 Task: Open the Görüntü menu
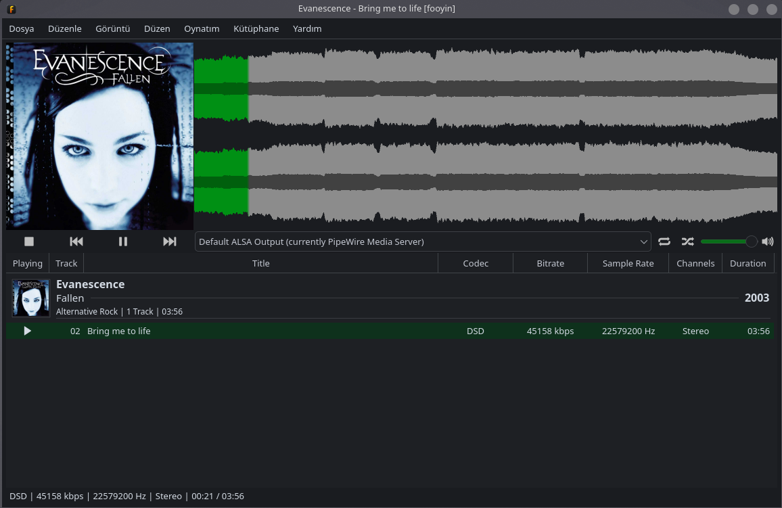pos(113,29)
